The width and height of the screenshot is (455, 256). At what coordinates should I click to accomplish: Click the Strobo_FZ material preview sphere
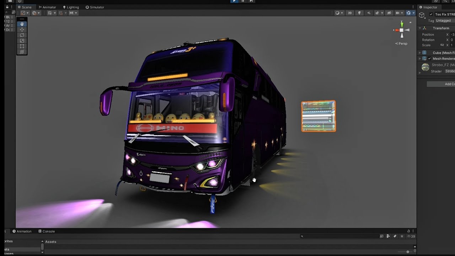point(425,67)
